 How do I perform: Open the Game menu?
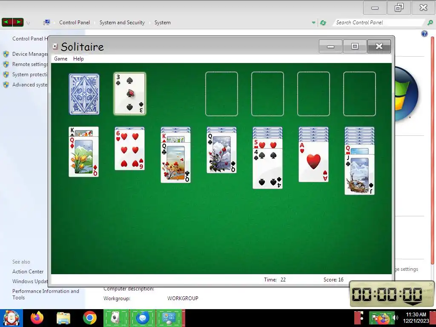tap(60, 59)
